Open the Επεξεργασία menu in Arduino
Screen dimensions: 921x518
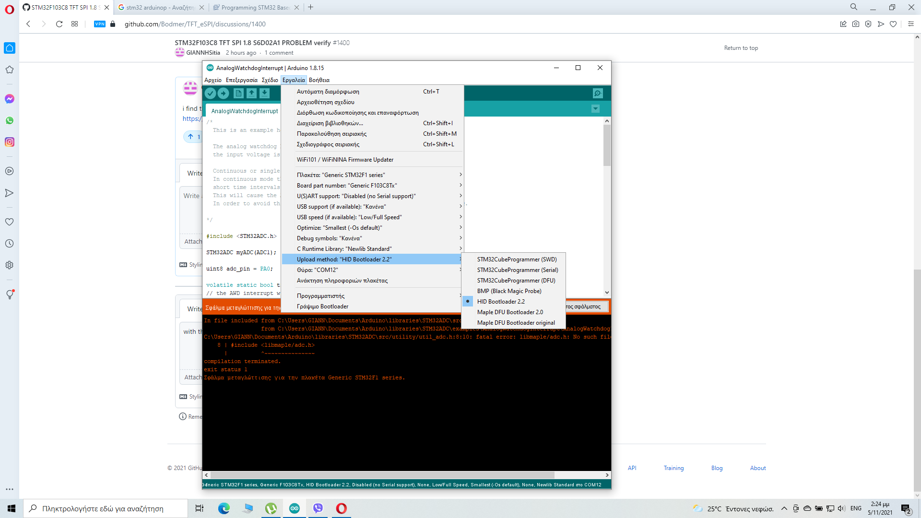coord(242,80)
